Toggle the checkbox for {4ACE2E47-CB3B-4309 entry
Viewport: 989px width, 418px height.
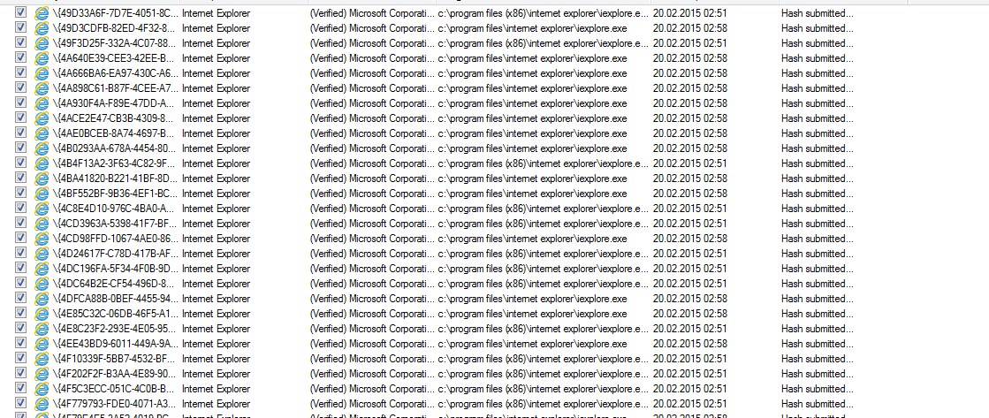point(21,118)
